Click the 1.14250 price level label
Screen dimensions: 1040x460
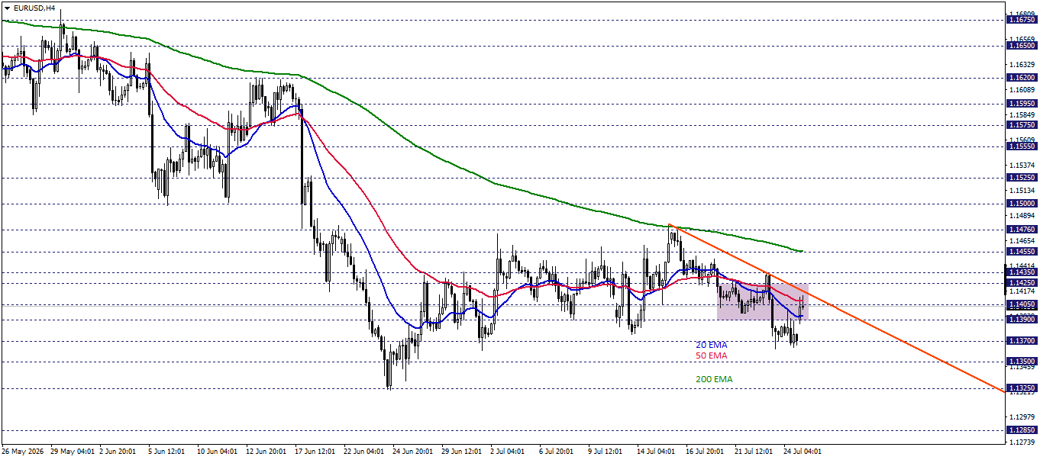pos(1022,282)
